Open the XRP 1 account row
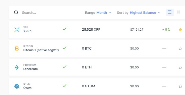The image size is (185, 95). pos(97,30)
